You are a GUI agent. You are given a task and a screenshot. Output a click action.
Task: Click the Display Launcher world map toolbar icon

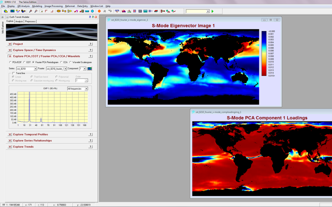pos(12,11)
